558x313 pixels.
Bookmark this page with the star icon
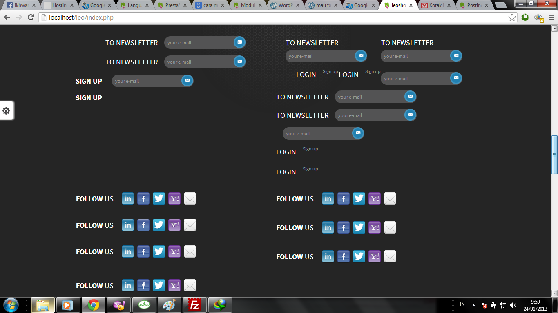pos(512,18)
